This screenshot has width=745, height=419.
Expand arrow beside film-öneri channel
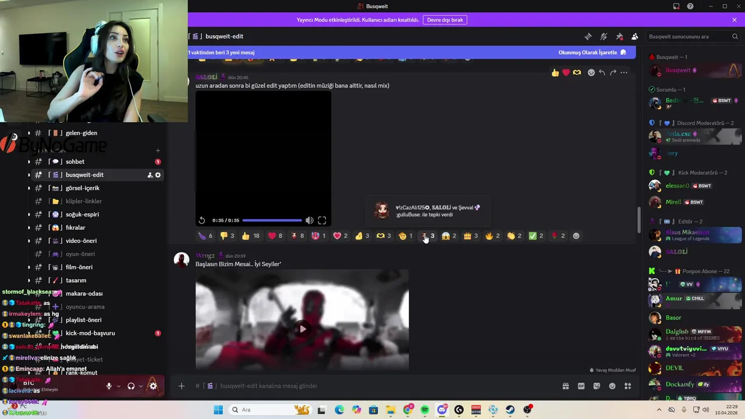coord(29,267)
